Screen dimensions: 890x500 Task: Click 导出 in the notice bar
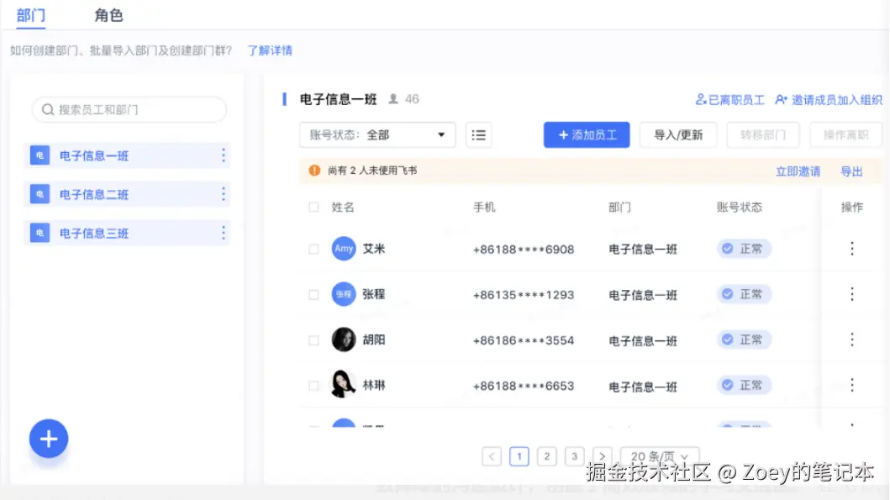pos(851,171)
